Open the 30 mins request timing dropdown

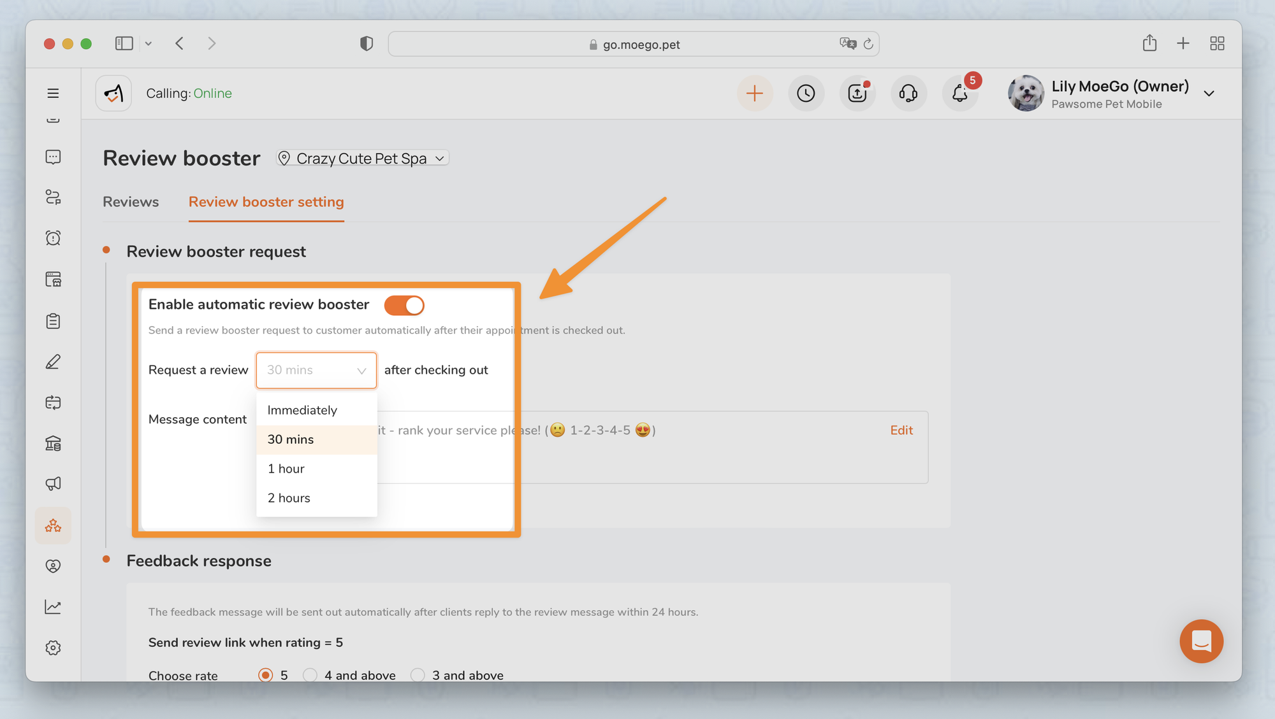point(316,370)
